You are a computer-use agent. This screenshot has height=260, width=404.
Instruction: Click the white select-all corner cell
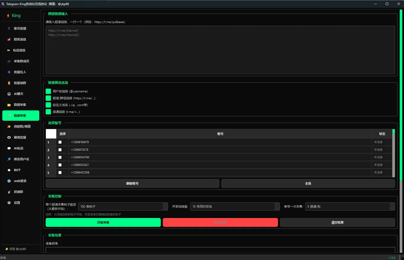pos(51,134)
